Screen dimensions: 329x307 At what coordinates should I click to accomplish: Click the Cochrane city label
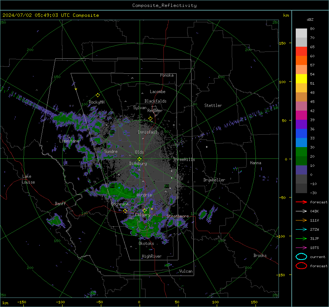(x=120, y=204)
